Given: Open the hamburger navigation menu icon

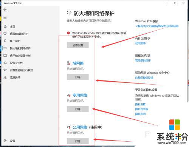Looking at the screenshot, I should [5, 17].
